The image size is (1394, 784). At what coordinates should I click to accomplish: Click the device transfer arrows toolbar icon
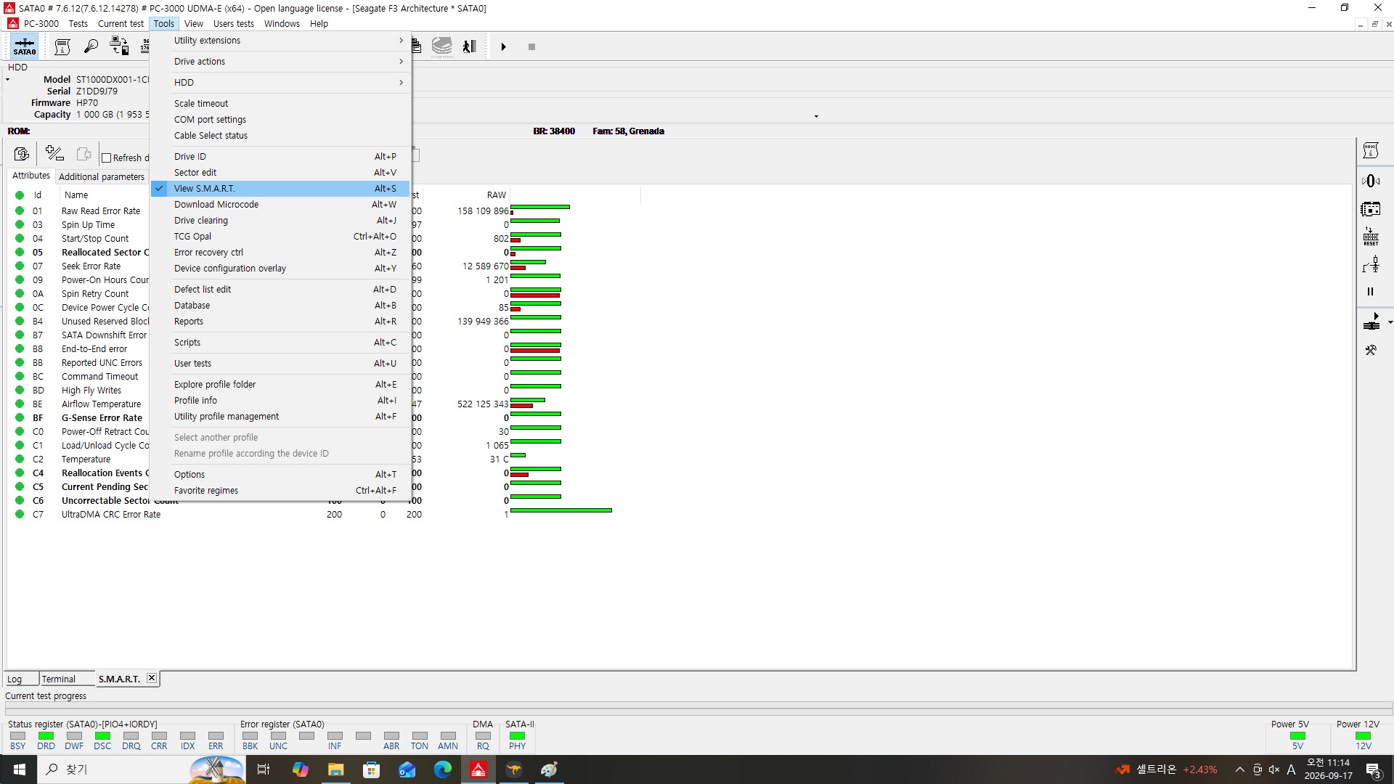tap(119, 46)
